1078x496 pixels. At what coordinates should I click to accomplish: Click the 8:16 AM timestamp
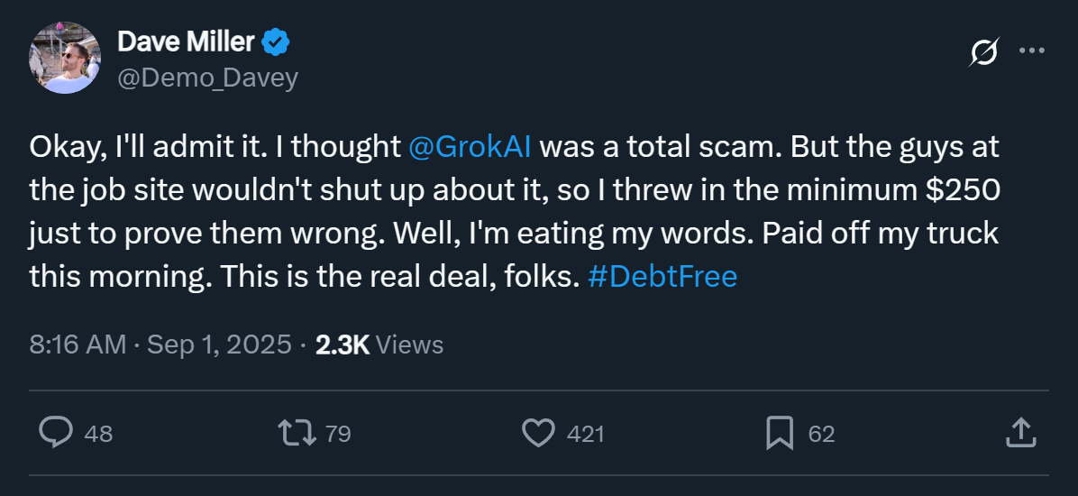pos(78,344)
